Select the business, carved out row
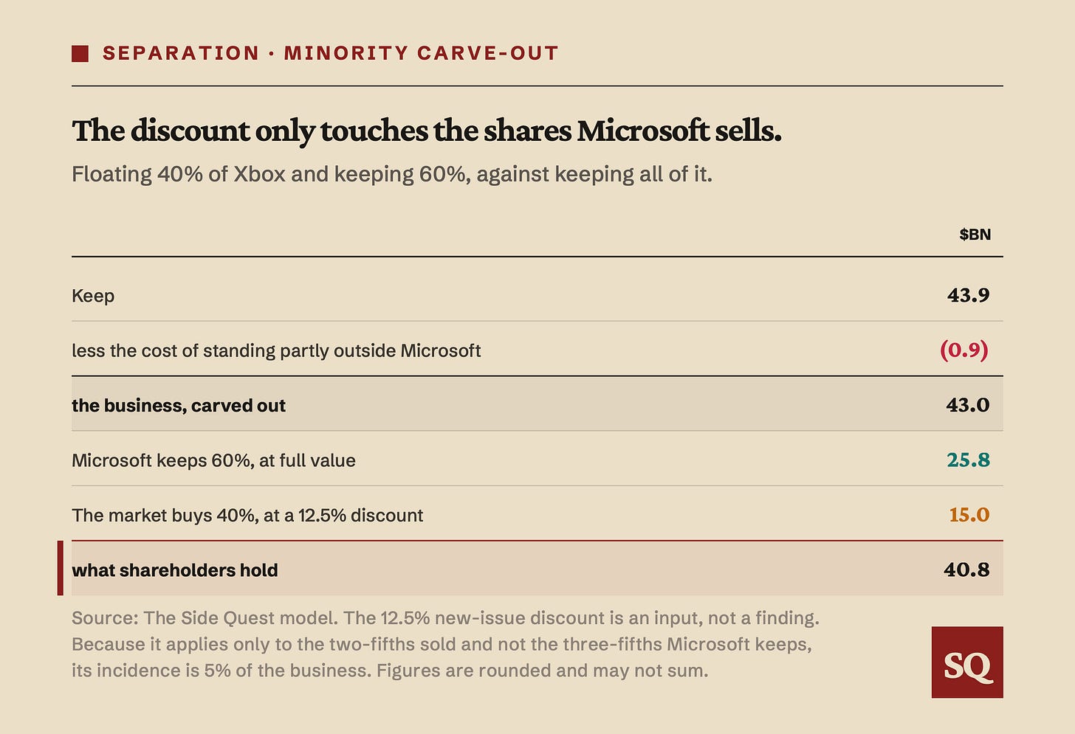The width and height of the screenshot is (1075, 734). pyautogui.click(x=537, y=404)
